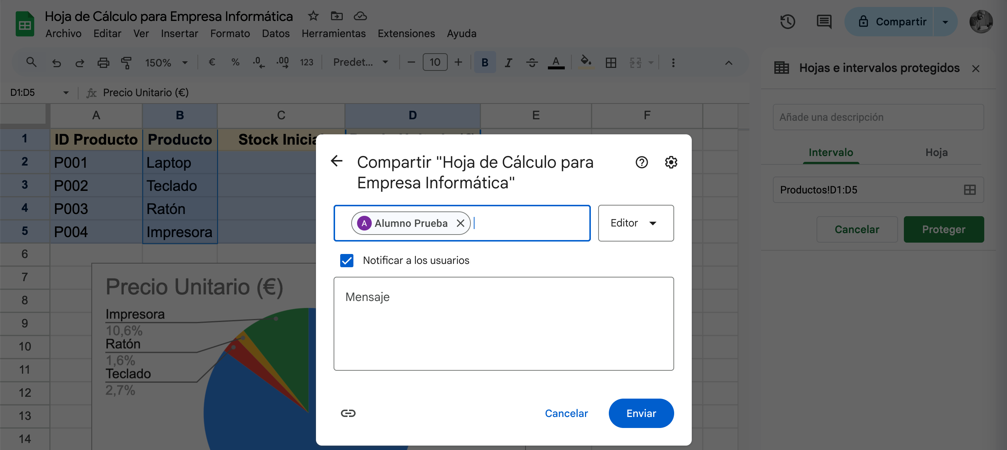
Task: Open share dialog settings gear
Action: click(671, 162)
